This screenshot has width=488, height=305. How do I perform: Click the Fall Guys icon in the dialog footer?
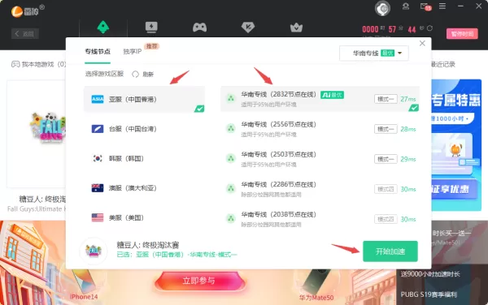94,251
